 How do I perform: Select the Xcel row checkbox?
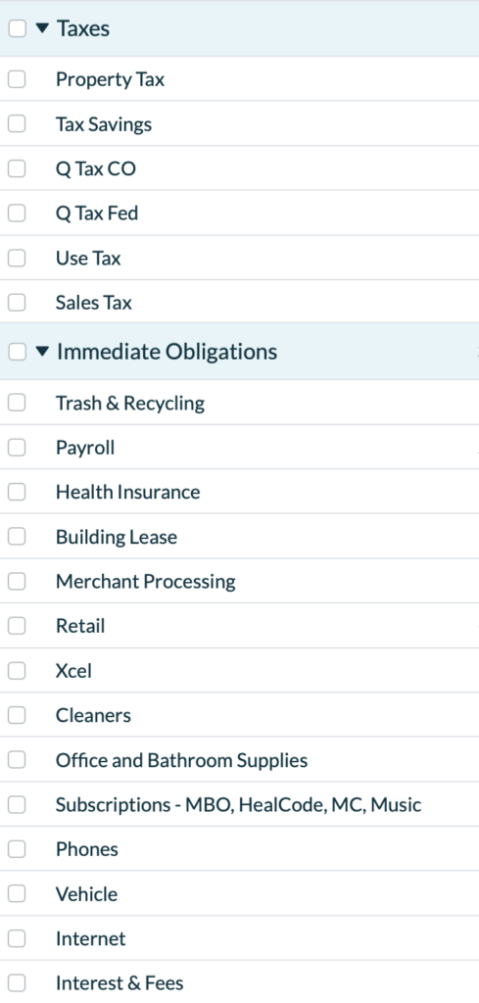[17, 670]
